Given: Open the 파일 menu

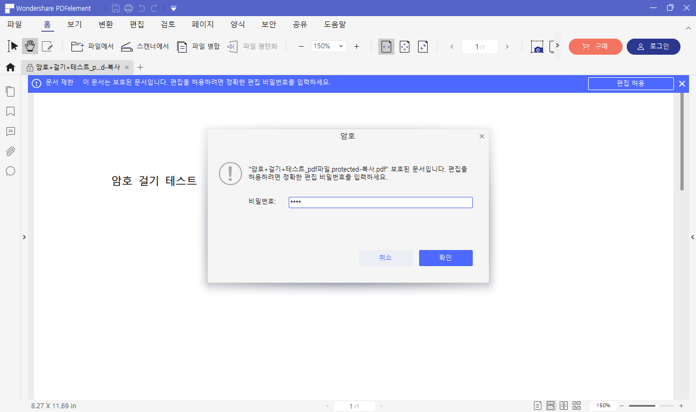Looking at the screenshot, I should (x=14, y=25).
